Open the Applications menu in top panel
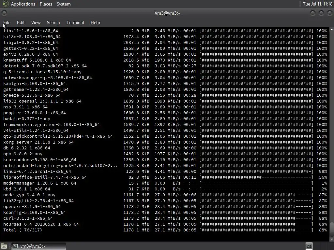This screenshot has width=334, height=250. tap(23, 4)
